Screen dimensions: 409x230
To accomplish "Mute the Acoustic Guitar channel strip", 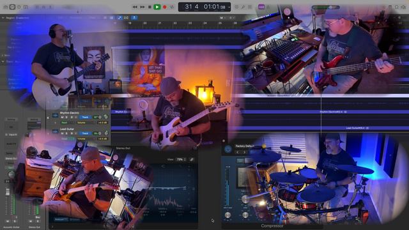I will (8, 221).
